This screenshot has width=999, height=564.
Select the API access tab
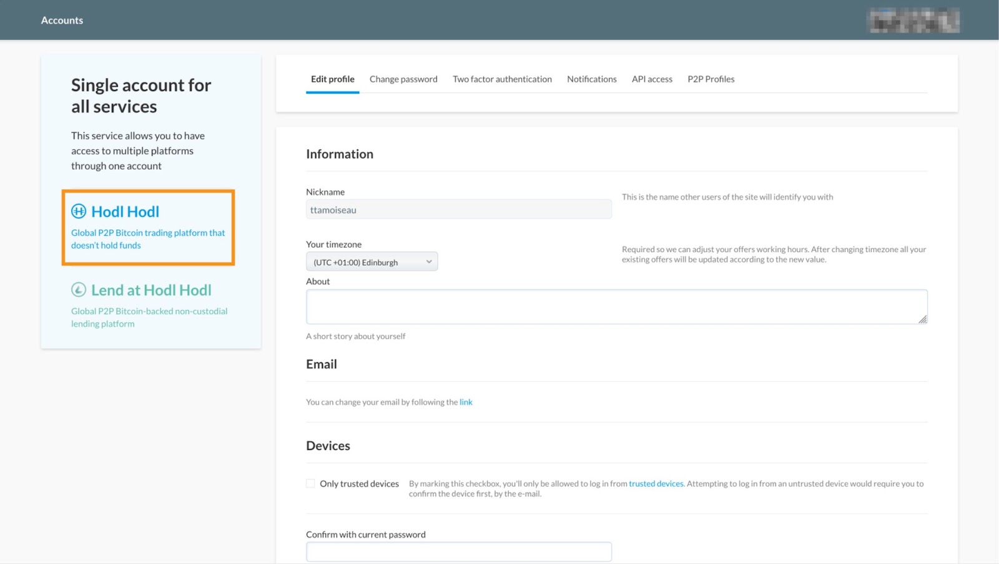point(652,79)
